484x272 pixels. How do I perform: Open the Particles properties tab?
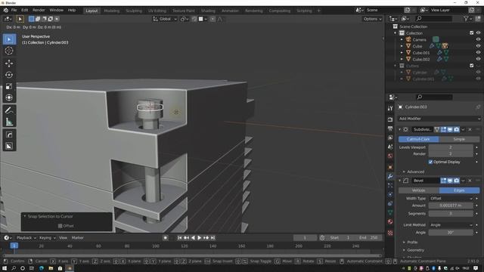tap(390, 185)
